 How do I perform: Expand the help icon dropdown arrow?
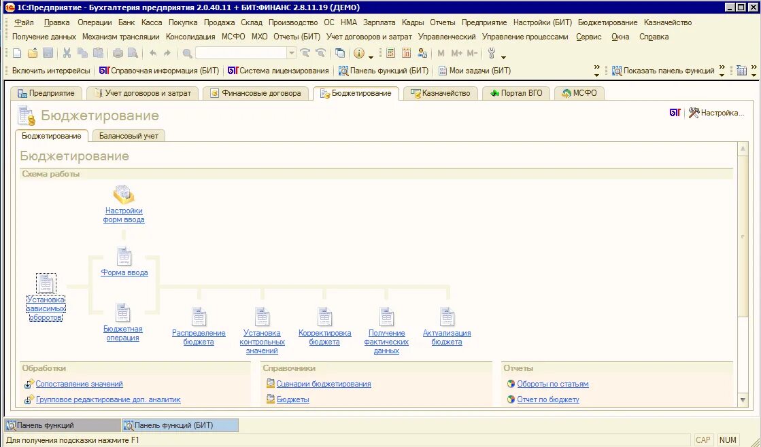371,56
